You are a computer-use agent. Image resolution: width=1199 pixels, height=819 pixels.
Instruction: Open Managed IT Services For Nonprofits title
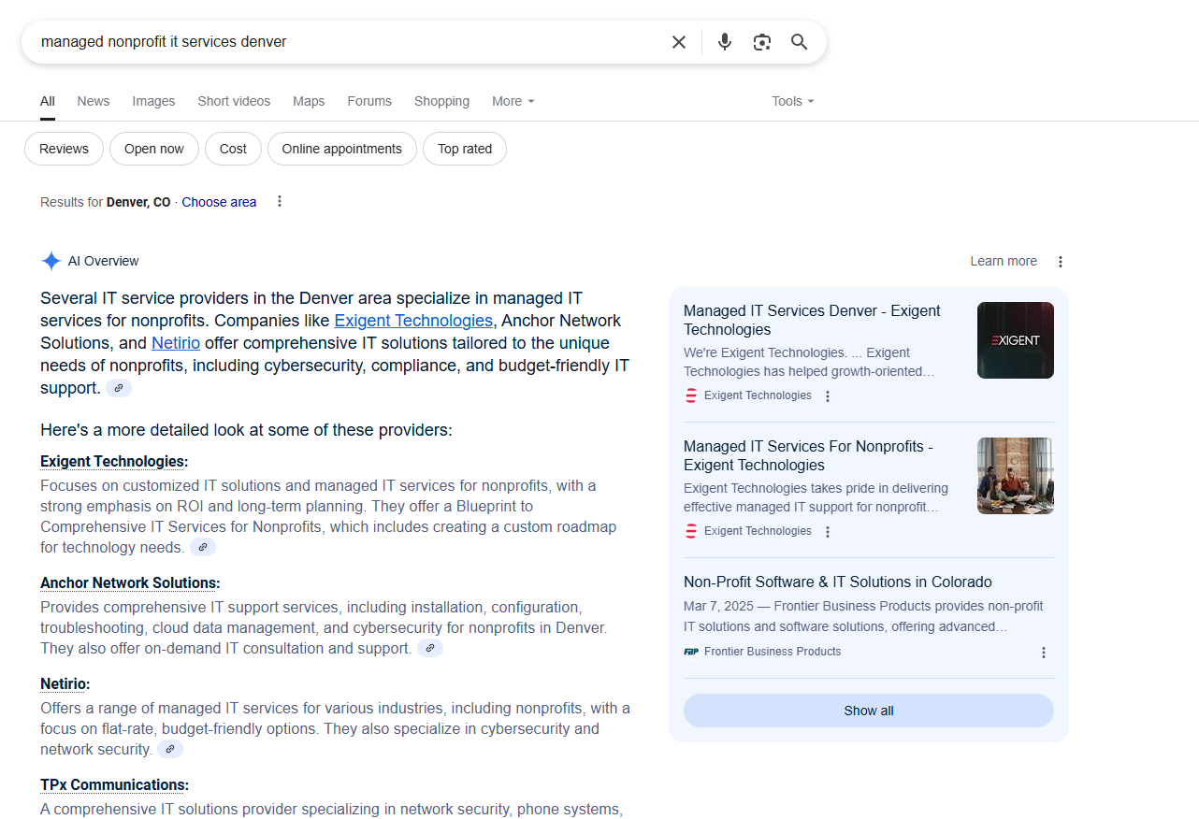[808, 455]
